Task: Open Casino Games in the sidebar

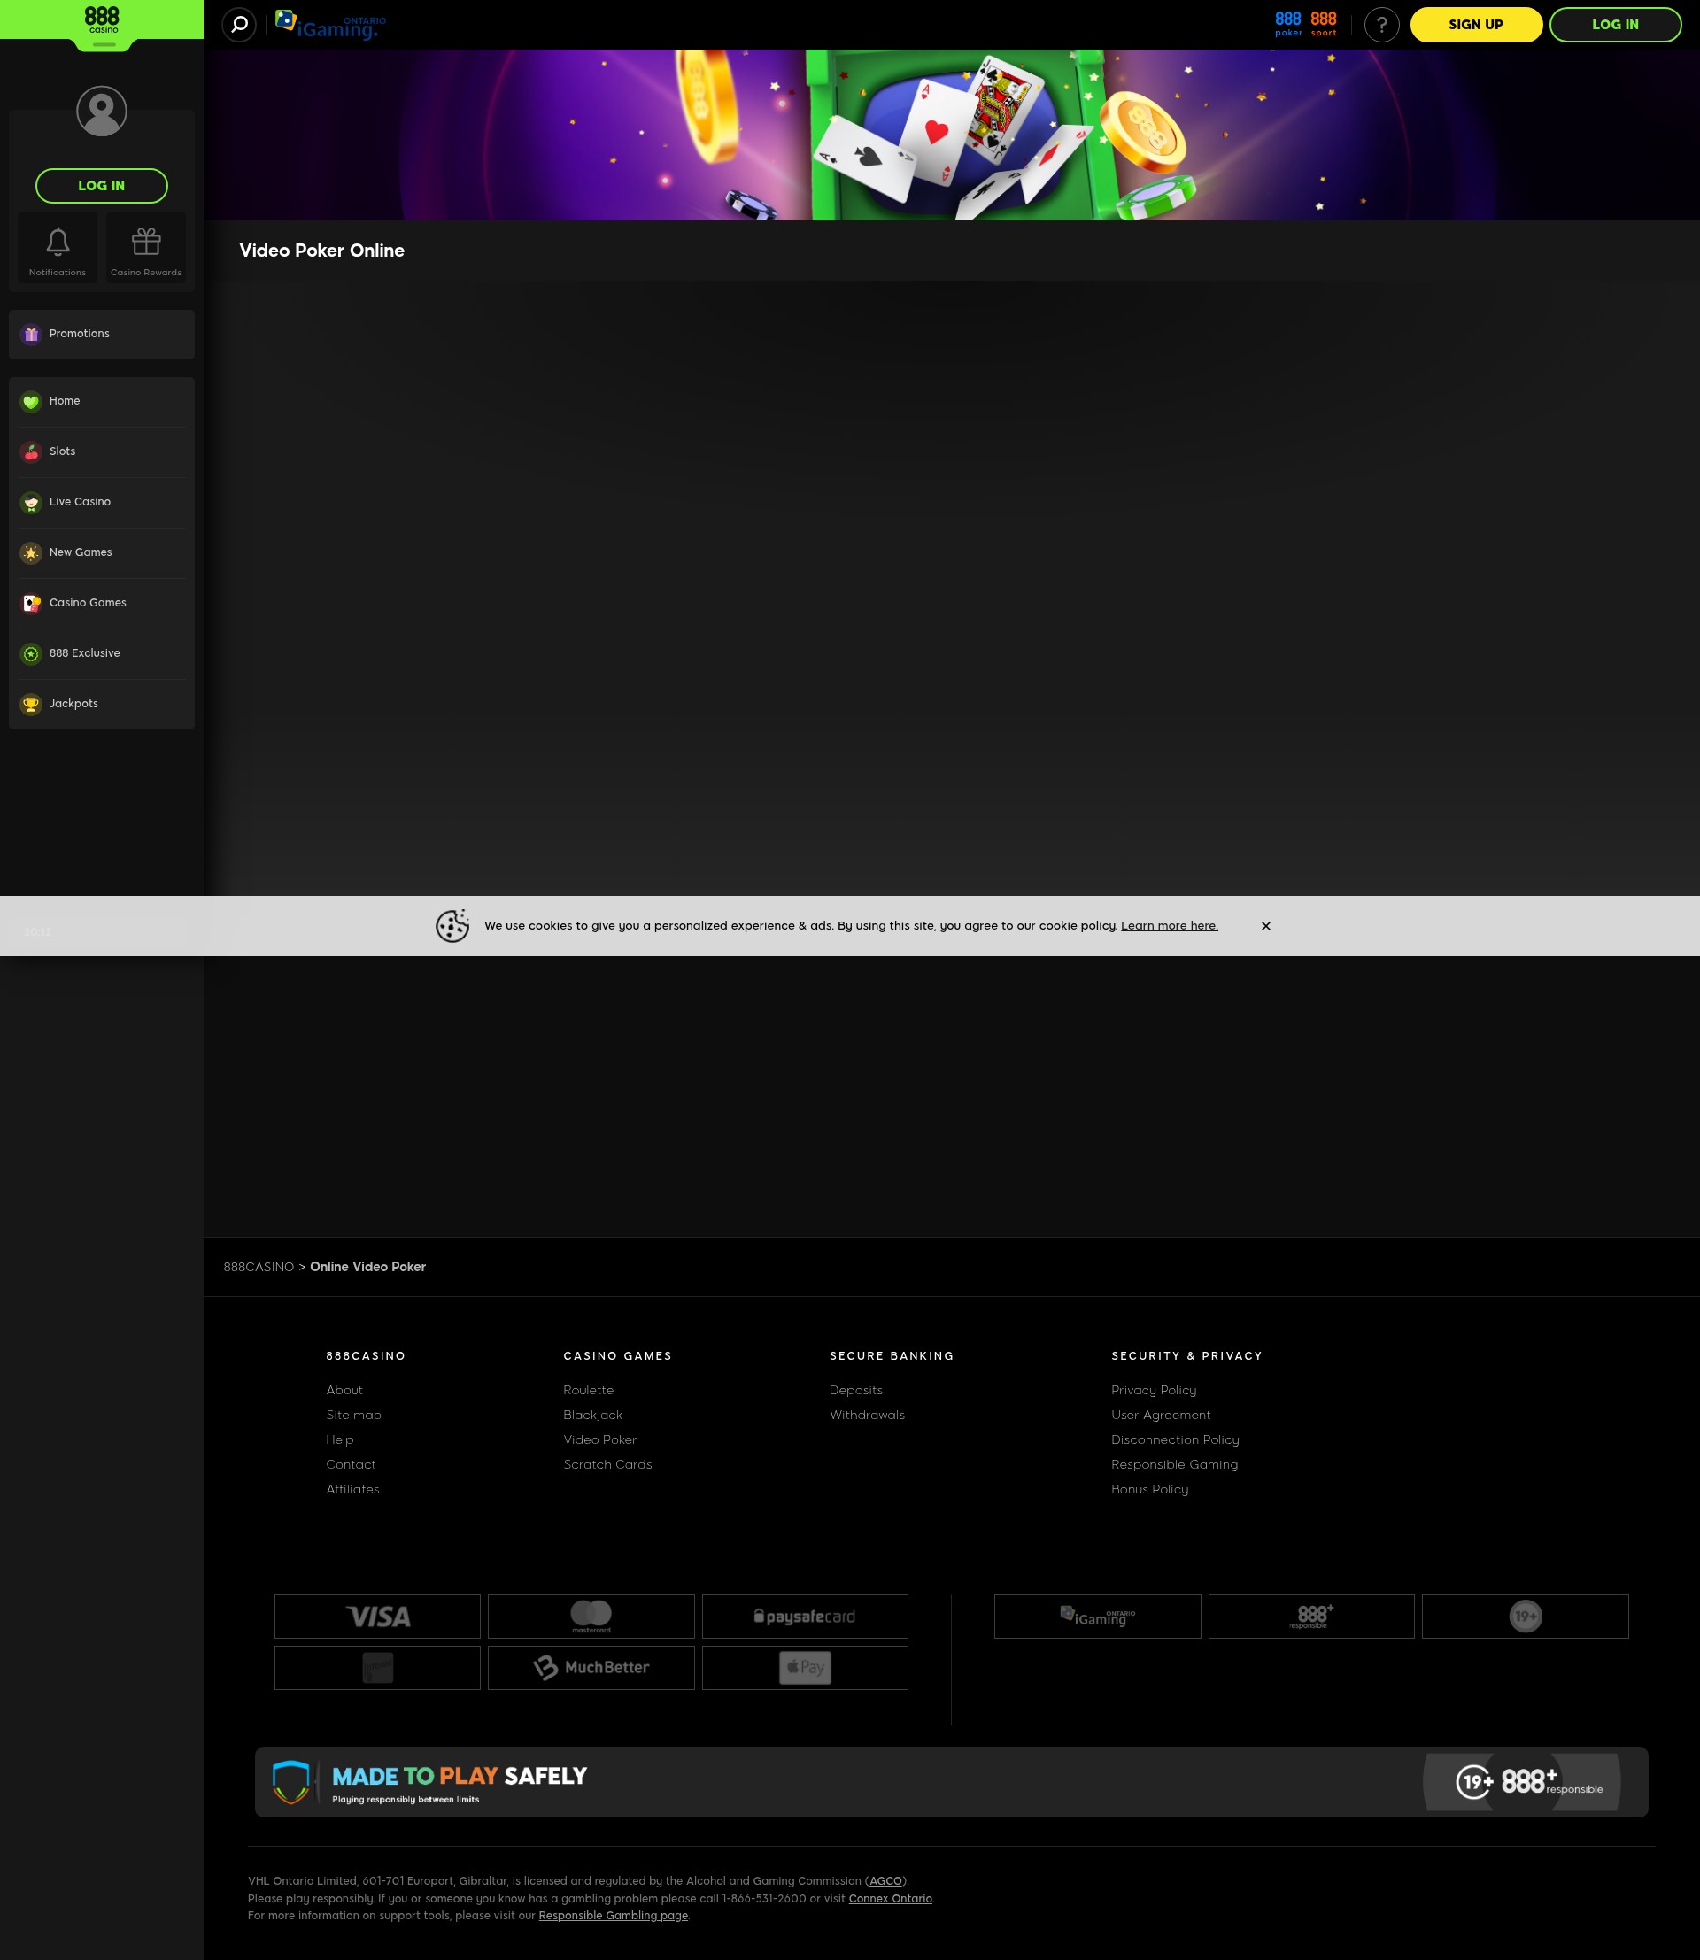Action: (102, 602)
